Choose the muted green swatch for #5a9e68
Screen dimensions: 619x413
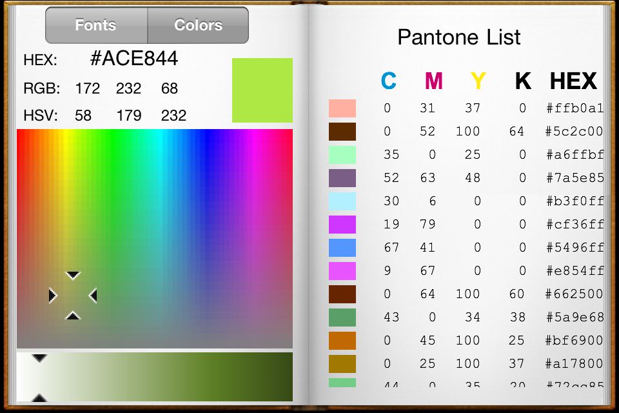click(342, 317)
